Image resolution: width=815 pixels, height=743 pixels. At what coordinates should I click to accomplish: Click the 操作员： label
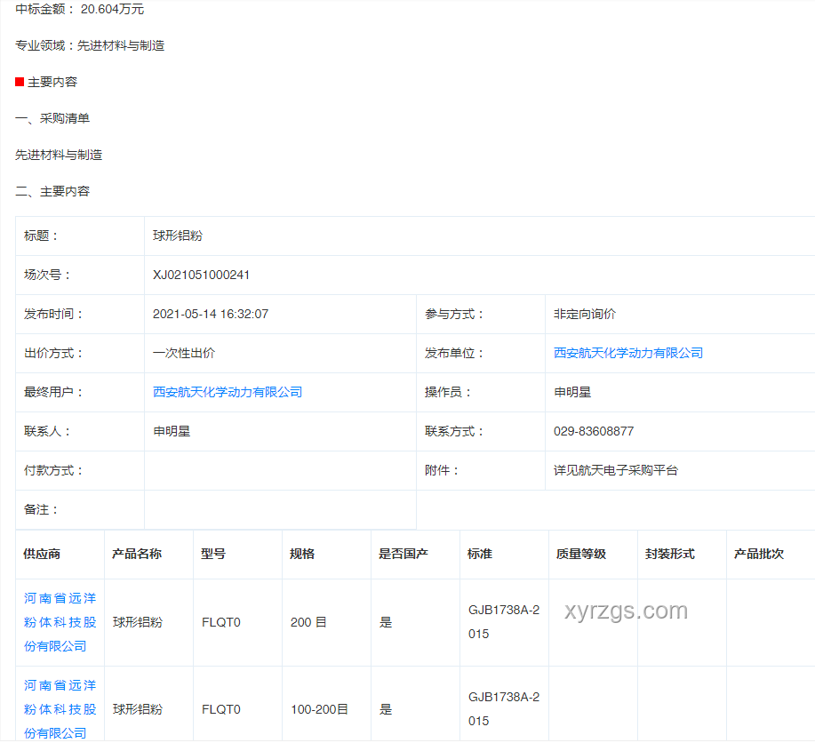point(448,392)
